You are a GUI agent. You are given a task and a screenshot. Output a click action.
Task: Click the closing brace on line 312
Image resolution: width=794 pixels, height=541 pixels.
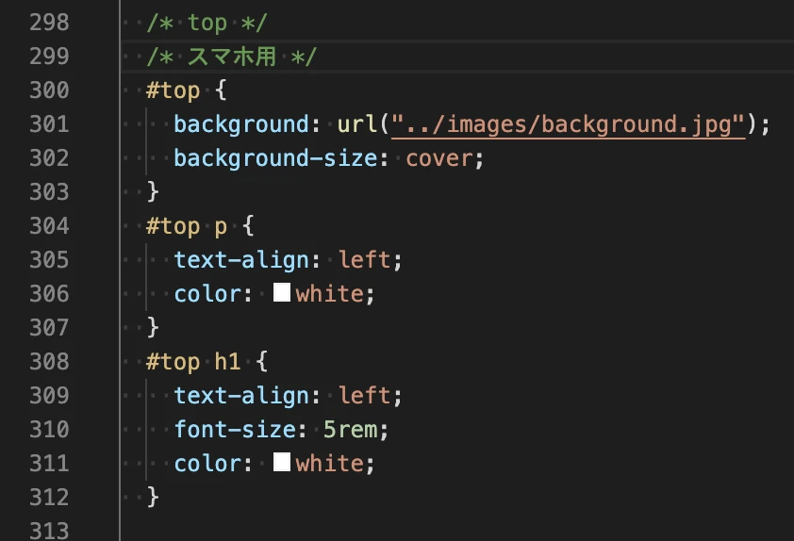[153, 498]
